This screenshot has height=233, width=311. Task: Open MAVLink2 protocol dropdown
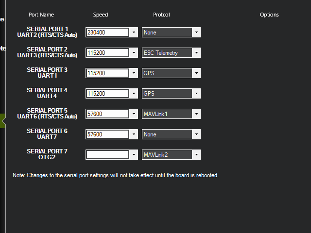(x=171, y=155)
